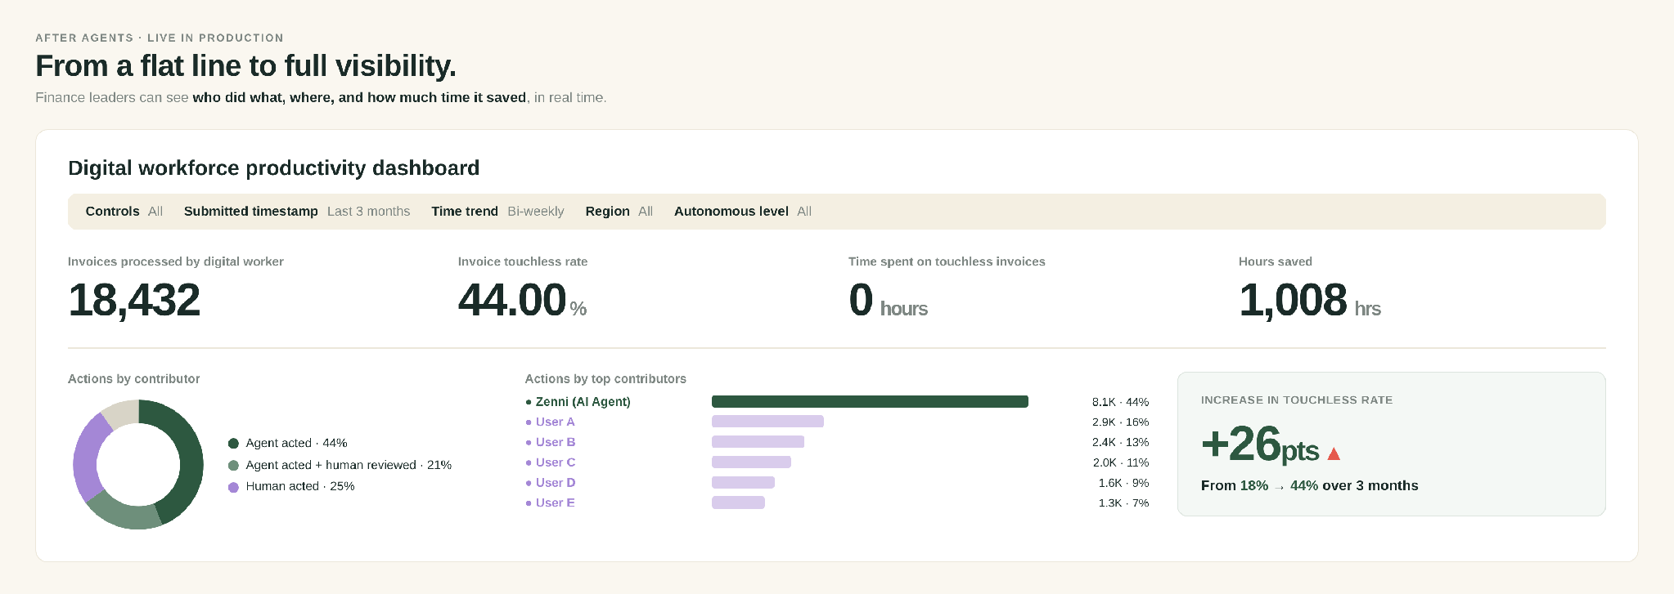Image resolution: width=1674 pixels, height=594 pixels.
Task: Click the User C purple bar
Action: [x=751, y=462]
